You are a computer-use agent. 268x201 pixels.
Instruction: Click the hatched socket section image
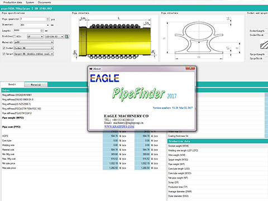point(264,45)
